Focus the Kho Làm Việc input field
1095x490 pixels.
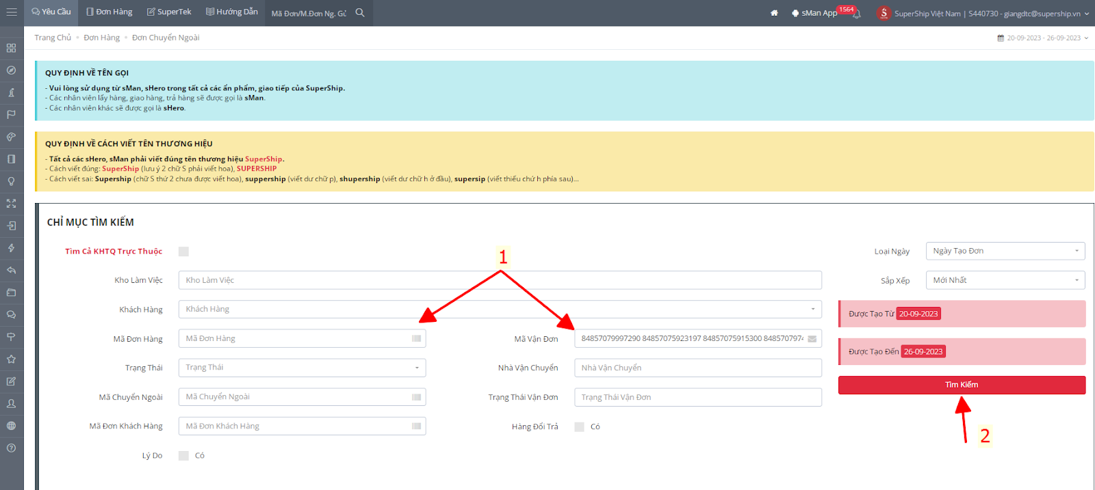tap(500, 280)
